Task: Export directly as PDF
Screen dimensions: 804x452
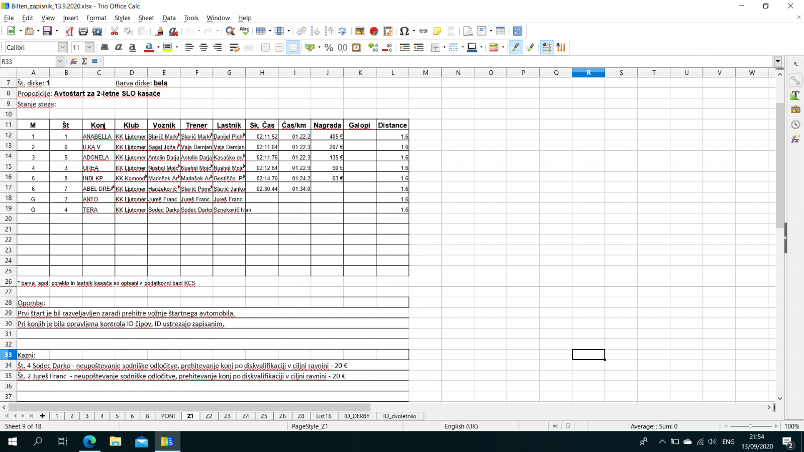Action: (x=69, y=31)
